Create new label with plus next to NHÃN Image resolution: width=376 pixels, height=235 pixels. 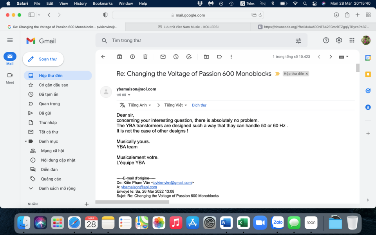click(87, 204)
